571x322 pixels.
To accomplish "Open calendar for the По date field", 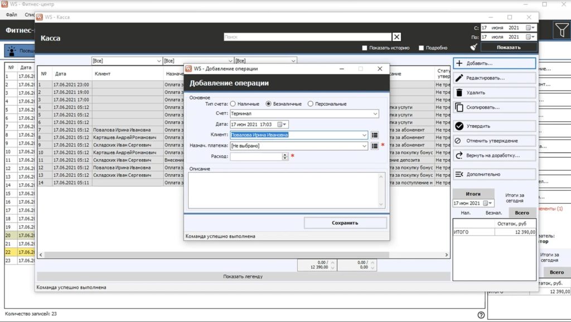I will 530,37.
